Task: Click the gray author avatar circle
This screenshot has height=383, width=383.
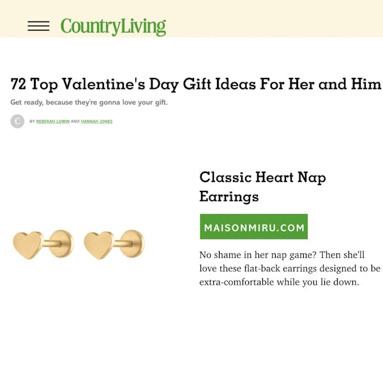Action: pos(17,121)
